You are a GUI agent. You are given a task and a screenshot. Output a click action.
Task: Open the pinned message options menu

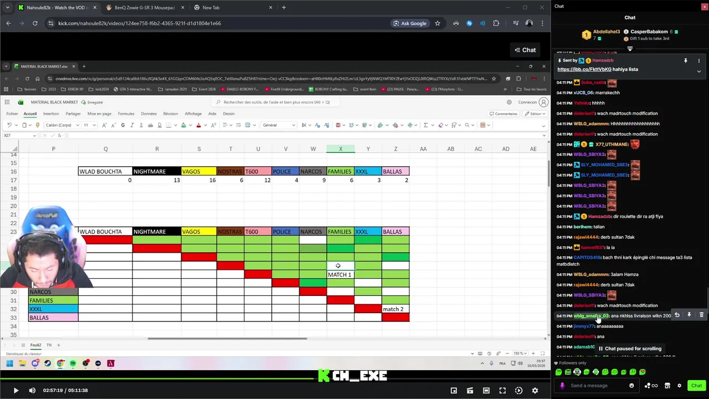pyautogui.click(x=699, y=60)
